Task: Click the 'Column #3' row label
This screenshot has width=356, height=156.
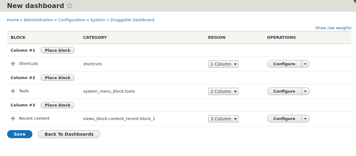Action: 23,105
